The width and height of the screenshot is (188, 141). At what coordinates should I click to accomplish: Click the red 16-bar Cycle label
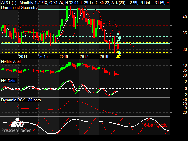155,125
